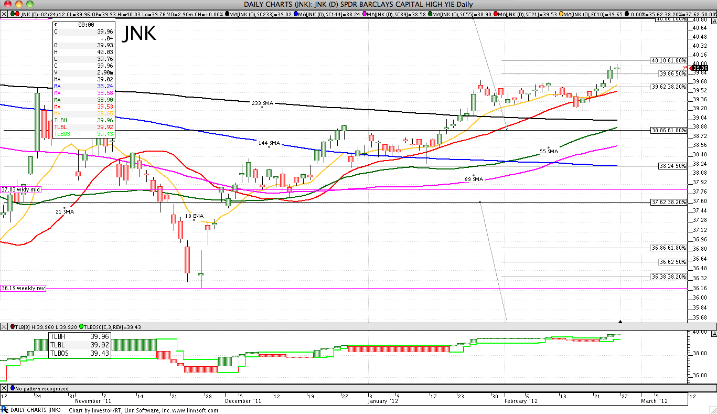Click the green TLBOSC indicator dot
This screenshot has height=414, width=717.
(82, 327)
